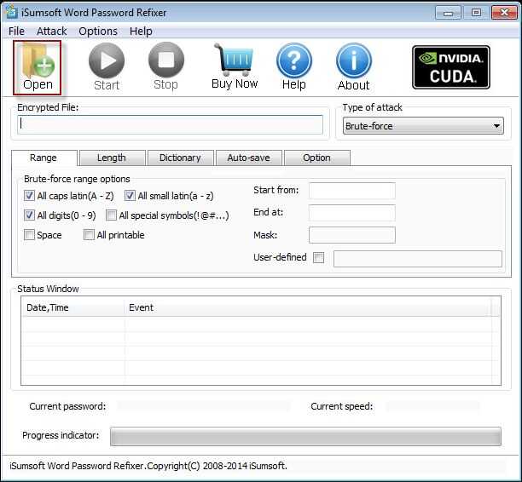
Task: Click the Encrypted File input field
Action: [170, 124]
